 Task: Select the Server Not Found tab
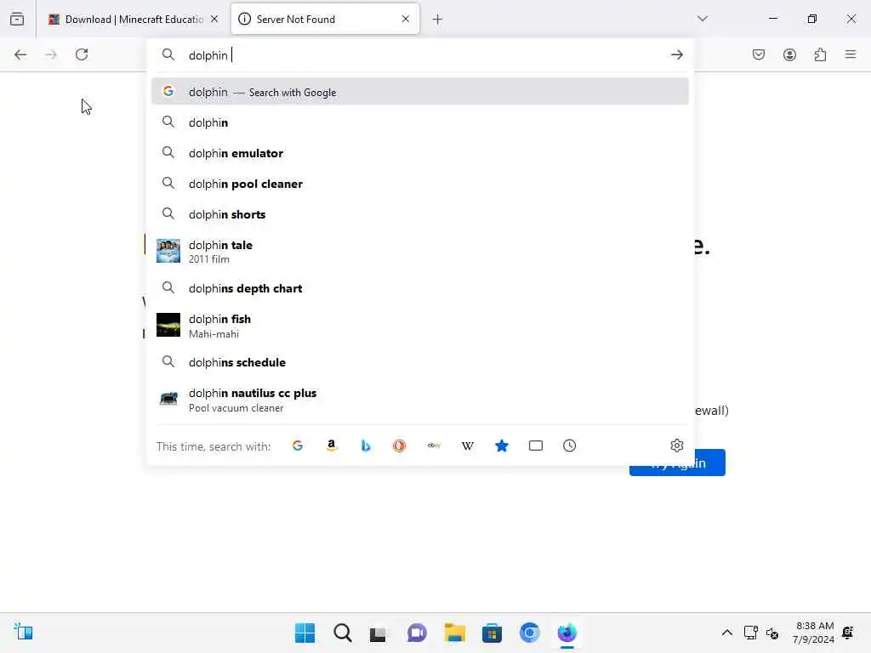click(324, 20)
